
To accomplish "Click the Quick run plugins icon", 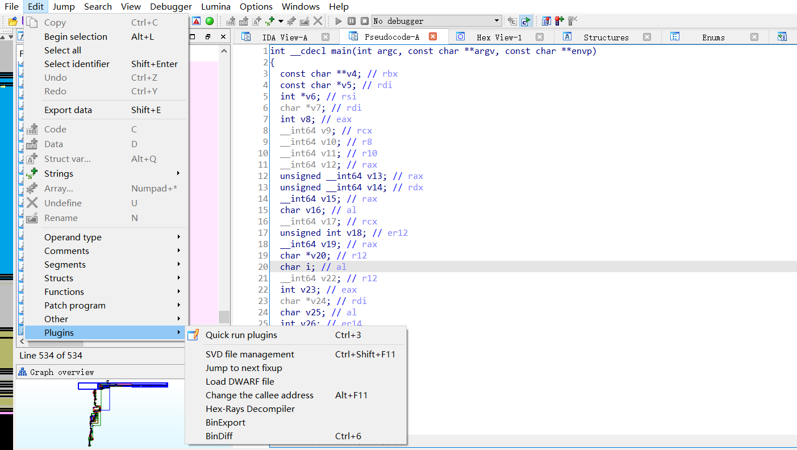I will coord(193,335).
